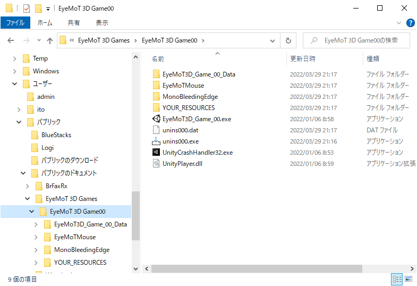
Task: Expand the ribbon with the chevron
Action: pos(399,23)
